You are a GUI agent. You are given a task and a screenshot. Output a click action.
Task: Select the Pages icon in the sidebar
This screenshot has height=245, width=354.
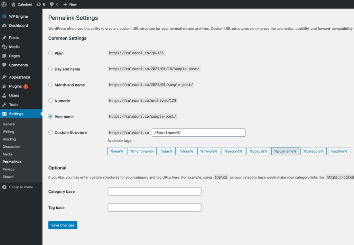pyautogui.click(x=5, y=56)
